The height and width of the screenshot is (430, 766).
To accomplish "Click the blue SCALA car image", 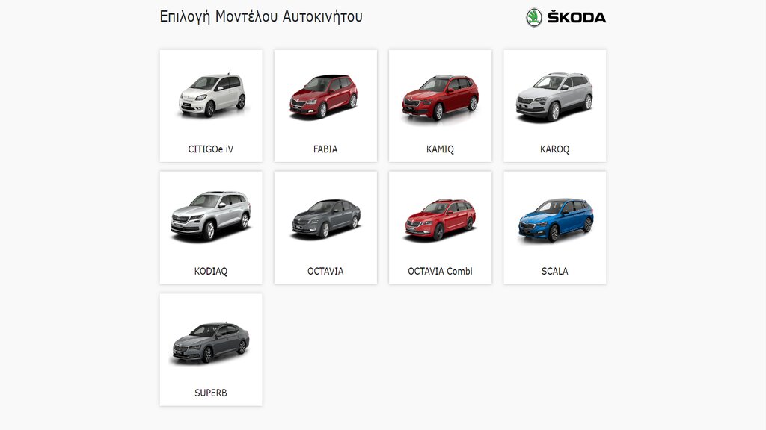I will pos(556,220).
